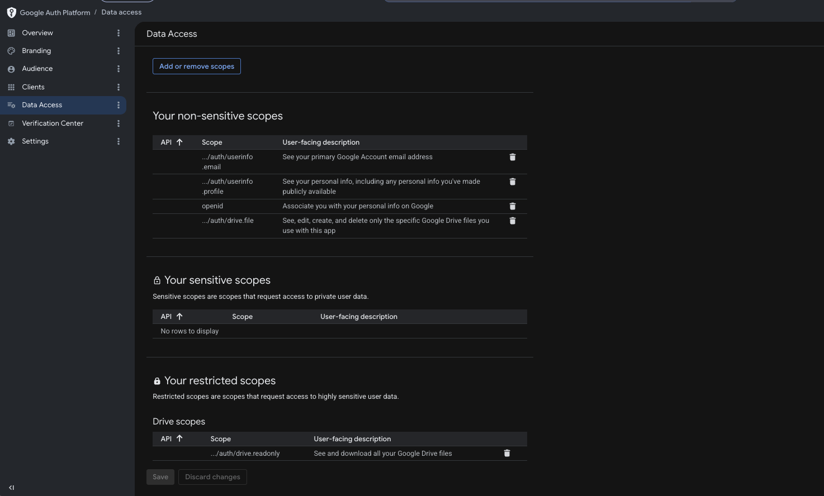Click 'See and download all your Google Drive files'
824x496 pixels.
(x=383, y=454)
